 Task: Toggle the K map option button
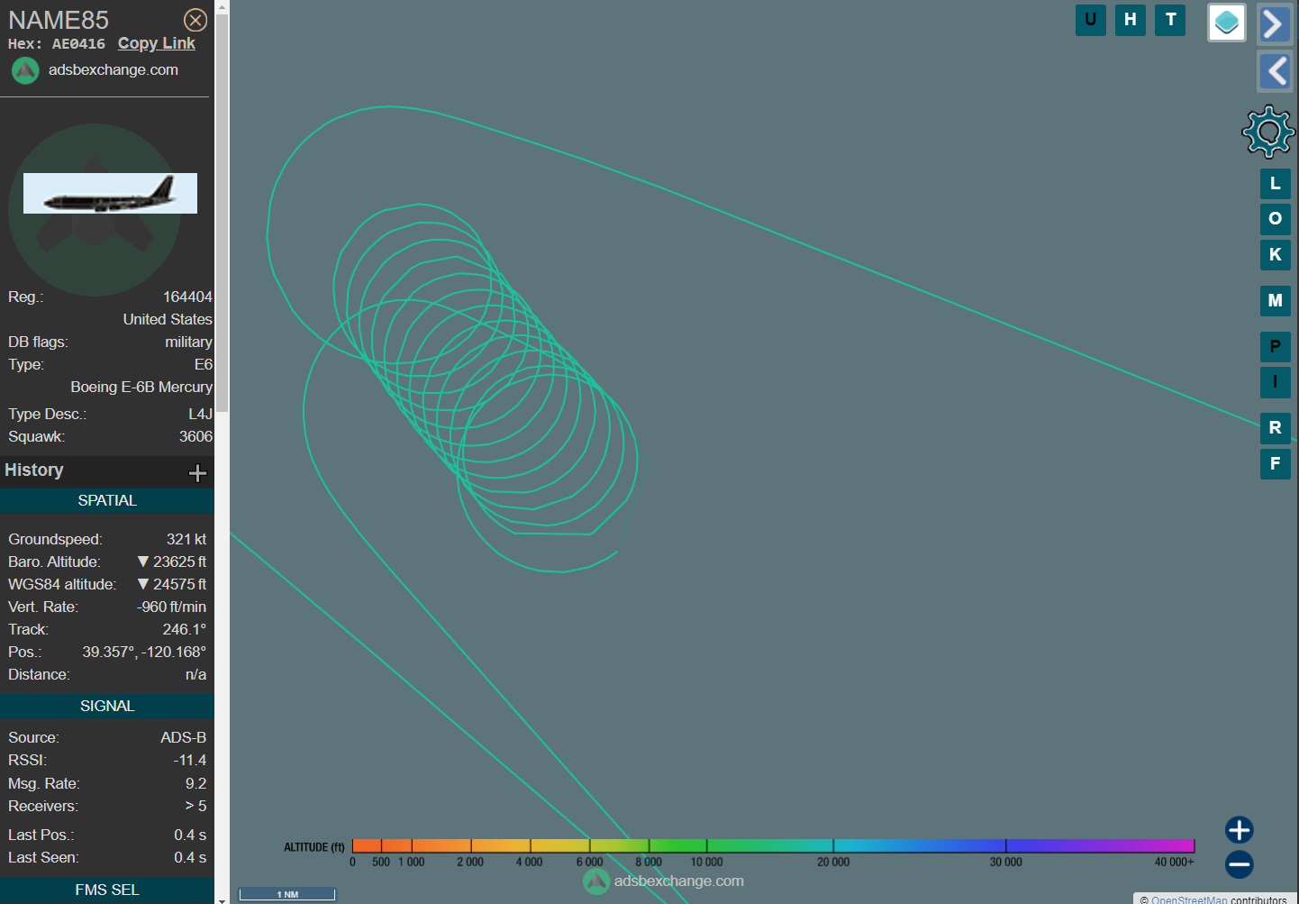(x=1276, y=255)
